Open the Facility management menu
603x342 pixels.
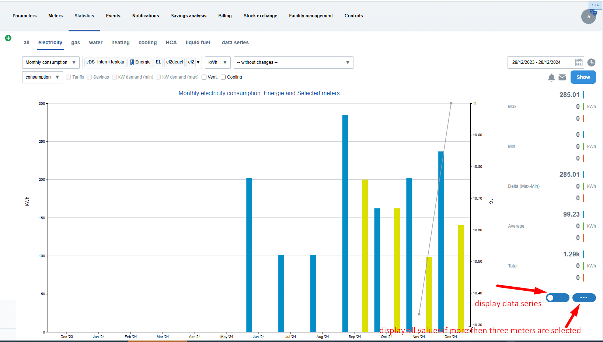click(311, 16)
